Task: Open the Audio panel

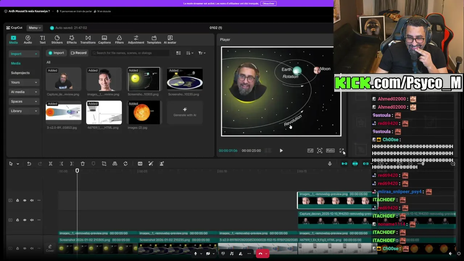Action: pyautogui.click(x=28, y=40)
